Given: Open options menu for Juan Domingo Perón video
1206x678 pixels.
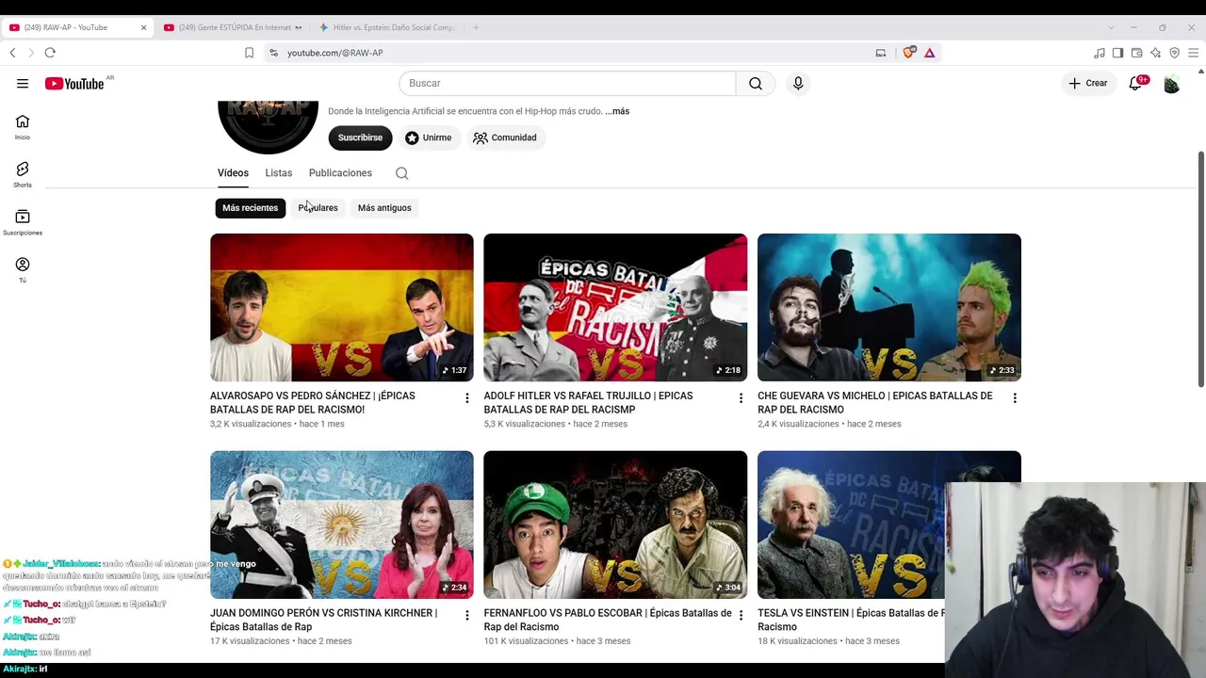Looking at the screenshot, I should tap(466, 616).
